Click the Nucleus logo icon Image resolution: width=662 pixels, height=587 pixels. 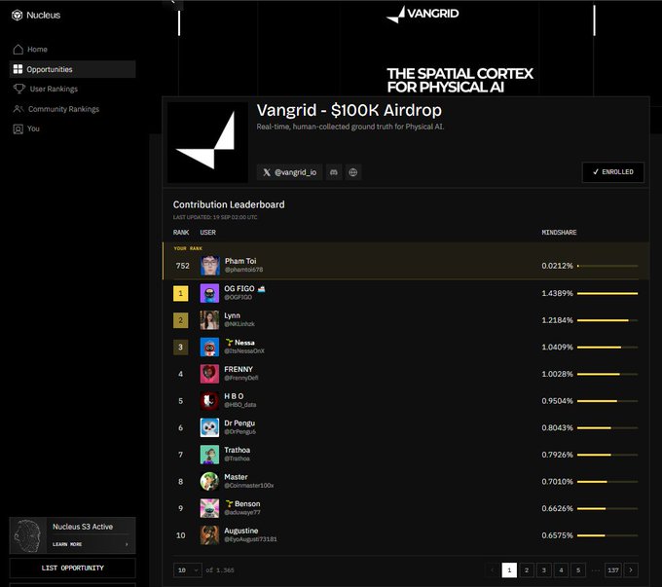pyautogui.click(x=17, y=16)
